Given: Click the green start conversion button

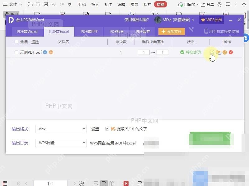Looking at the screenshot, I should [x=210, y=138].
